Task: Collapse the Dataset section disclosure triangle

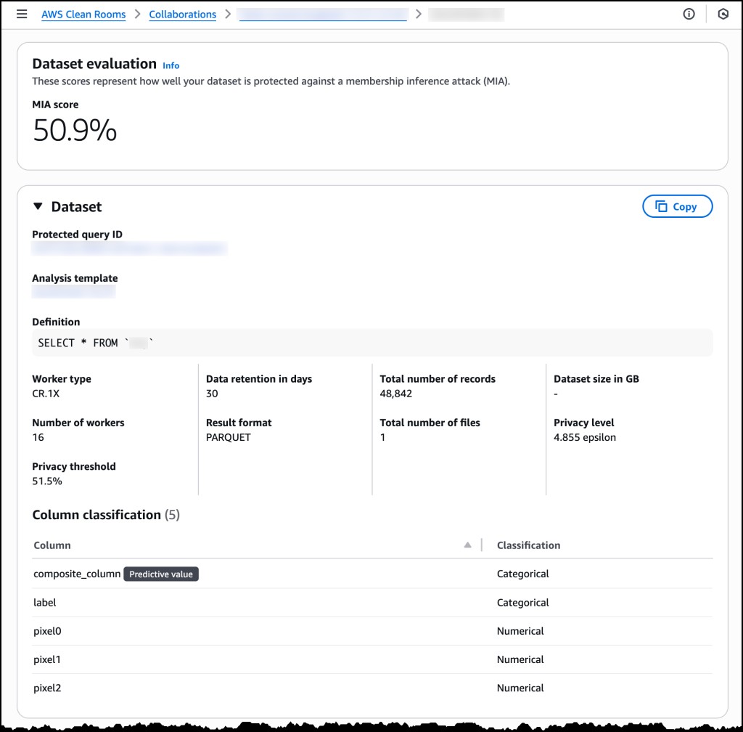Action: click(x=38, y=206)
